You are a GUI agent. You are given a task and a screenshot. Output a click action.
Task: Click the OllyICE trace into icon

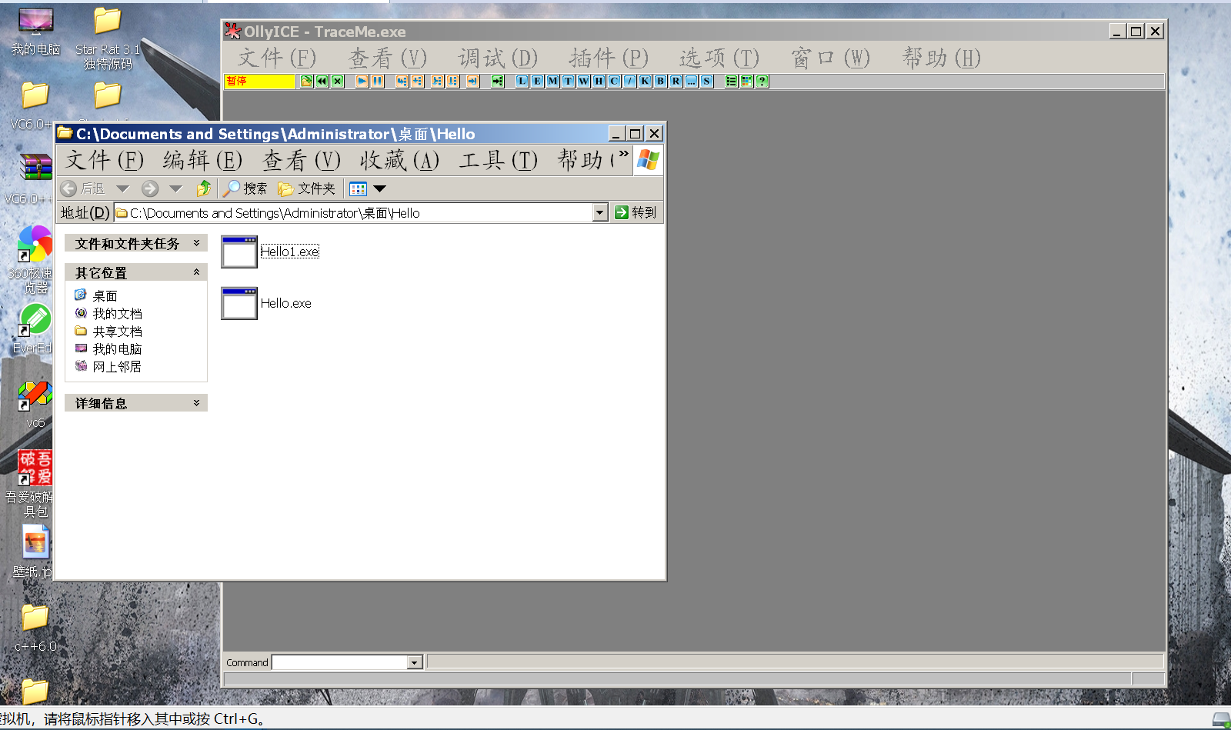click(437, 81)
